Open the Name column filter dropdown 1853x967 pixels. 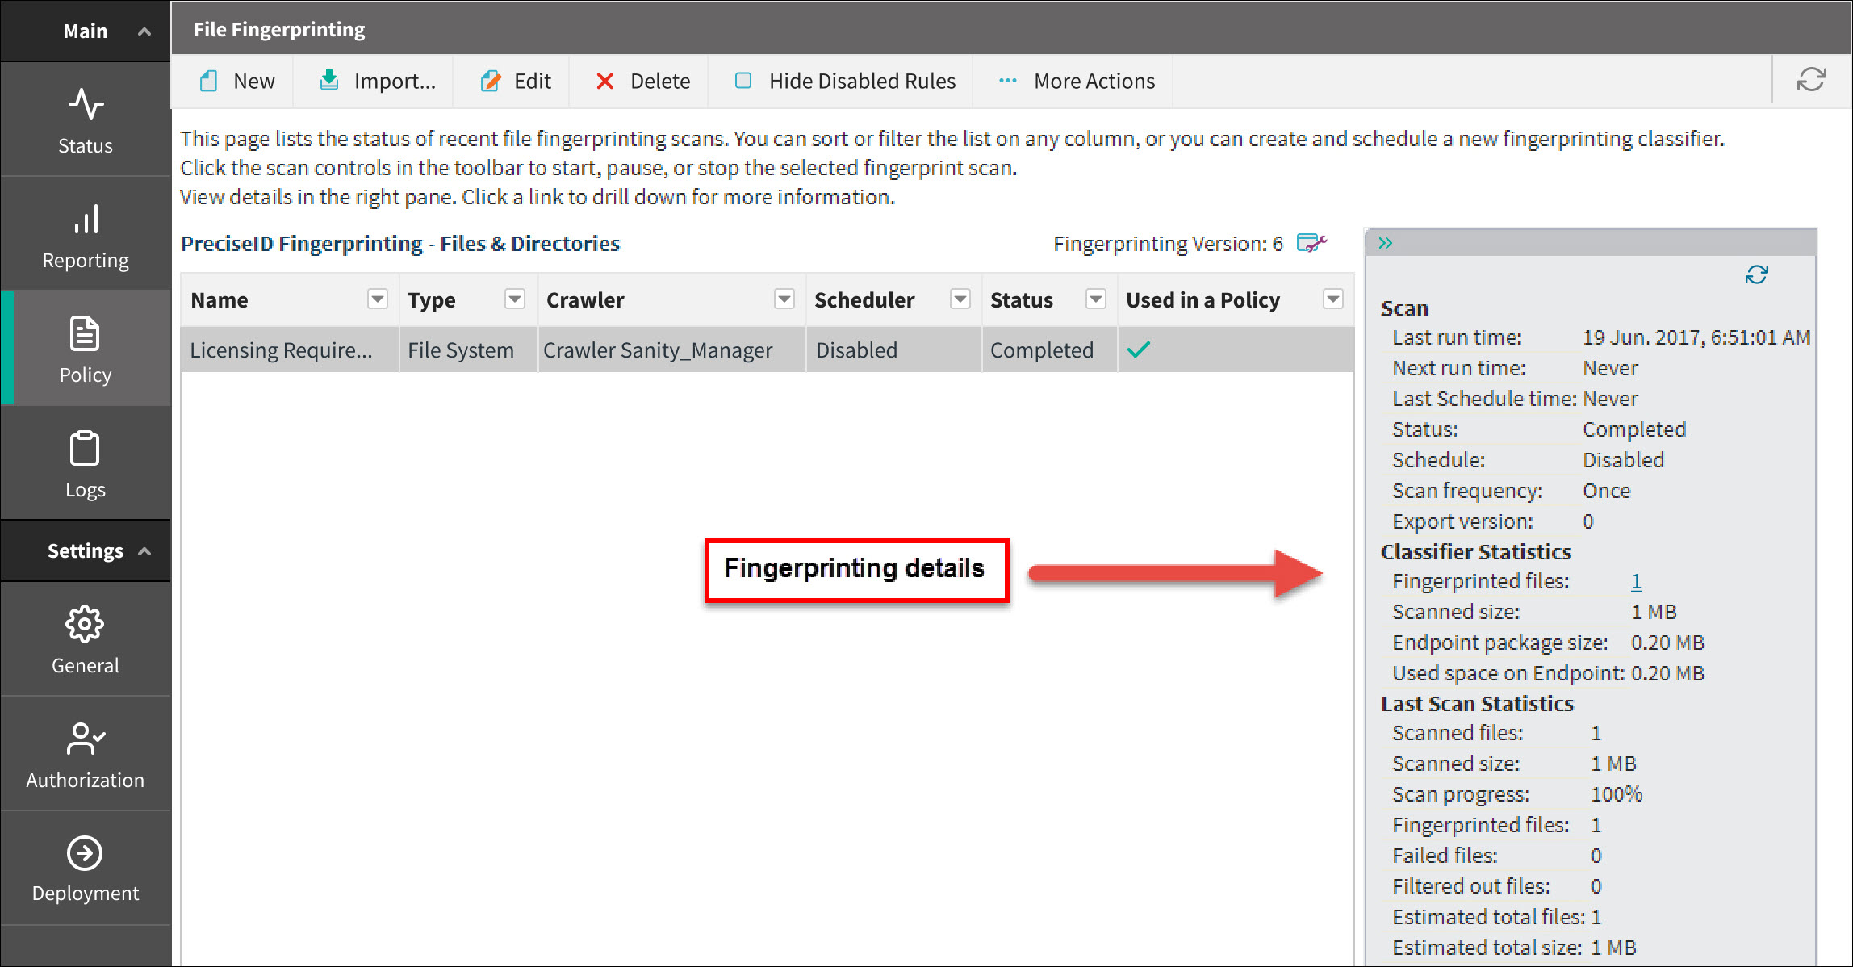pyautogui.click(x=377, y=299)
